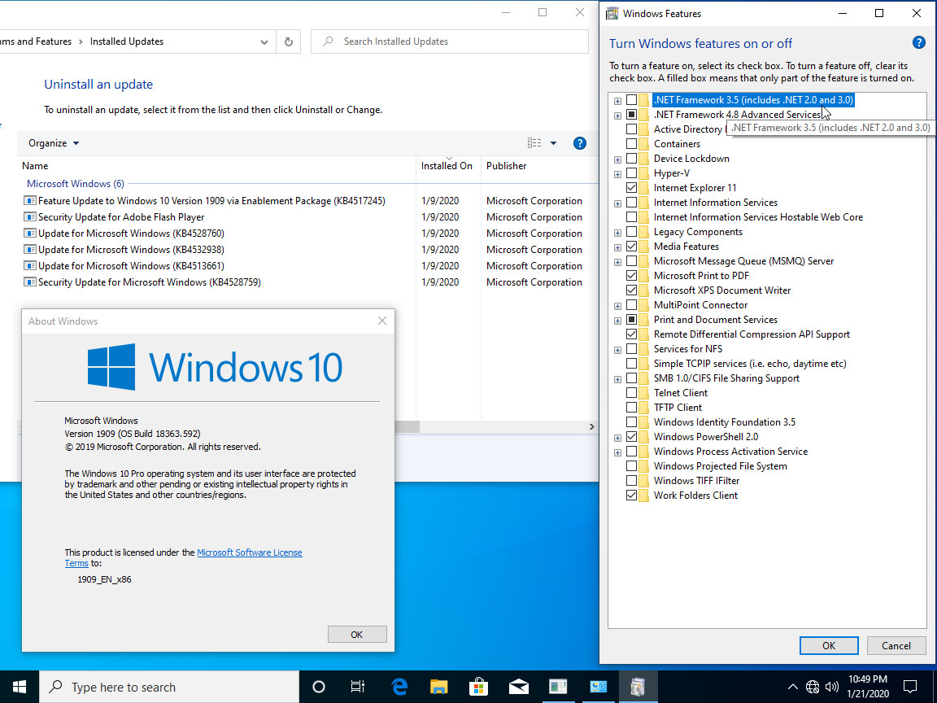Click the Type here to search box

pos(169,687)
